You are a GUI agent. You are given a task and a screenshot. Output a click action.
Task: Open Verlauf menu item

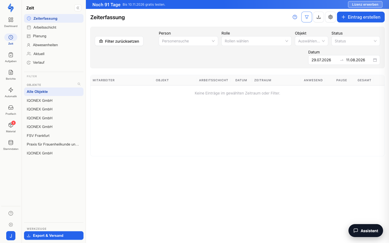[54, 62]
